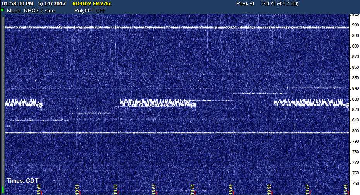
Task: Click the 750 mark on frequency scale
Action: coord(355,183)
